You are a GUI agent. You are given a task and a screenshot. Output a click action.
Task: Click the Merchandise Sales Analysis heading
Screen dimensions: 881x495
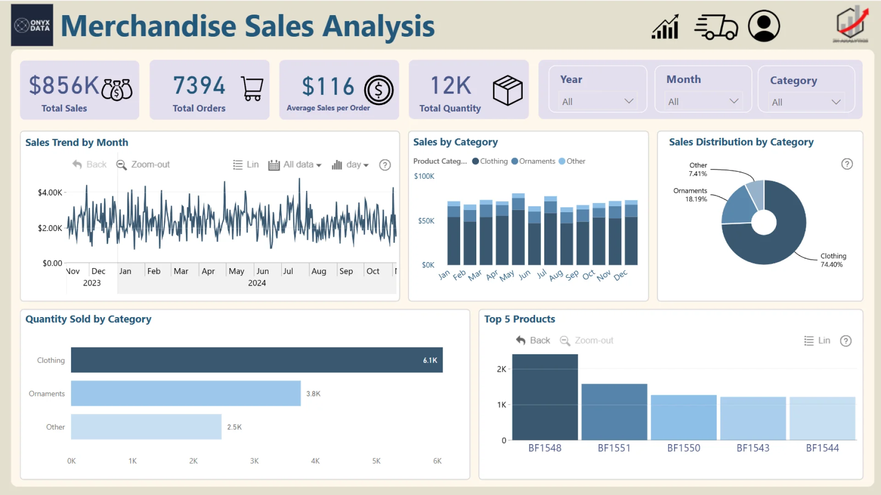248,26
